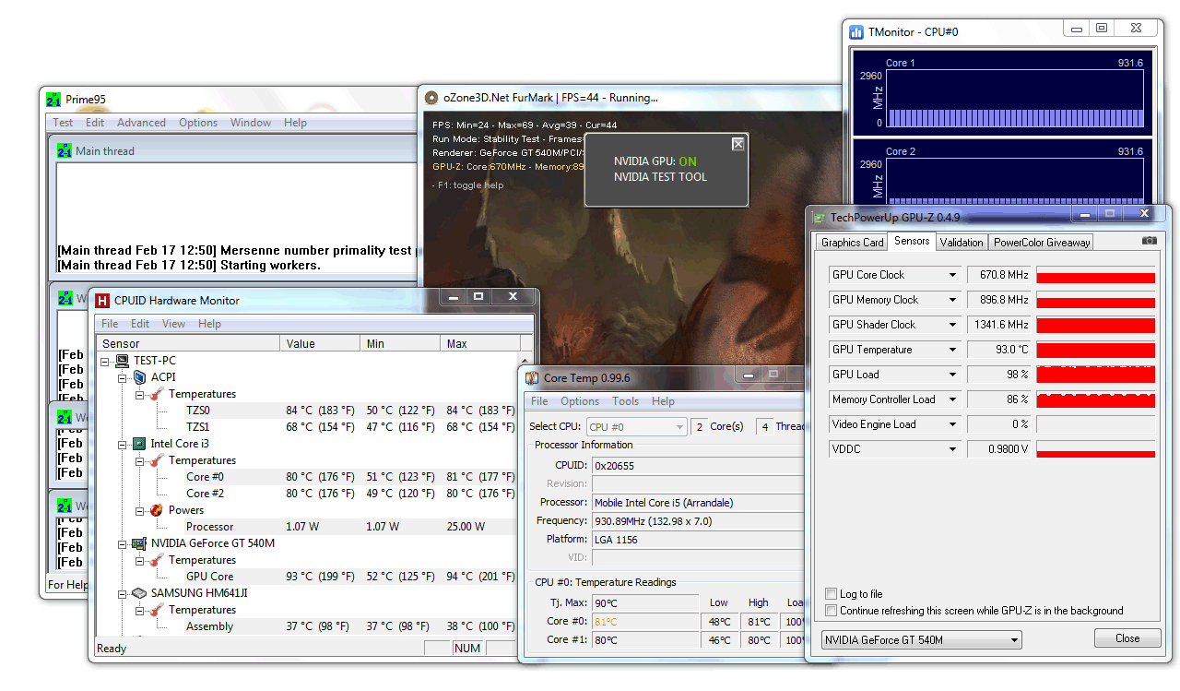Enable the Log to file checkbox

click(x=832, y=594)
